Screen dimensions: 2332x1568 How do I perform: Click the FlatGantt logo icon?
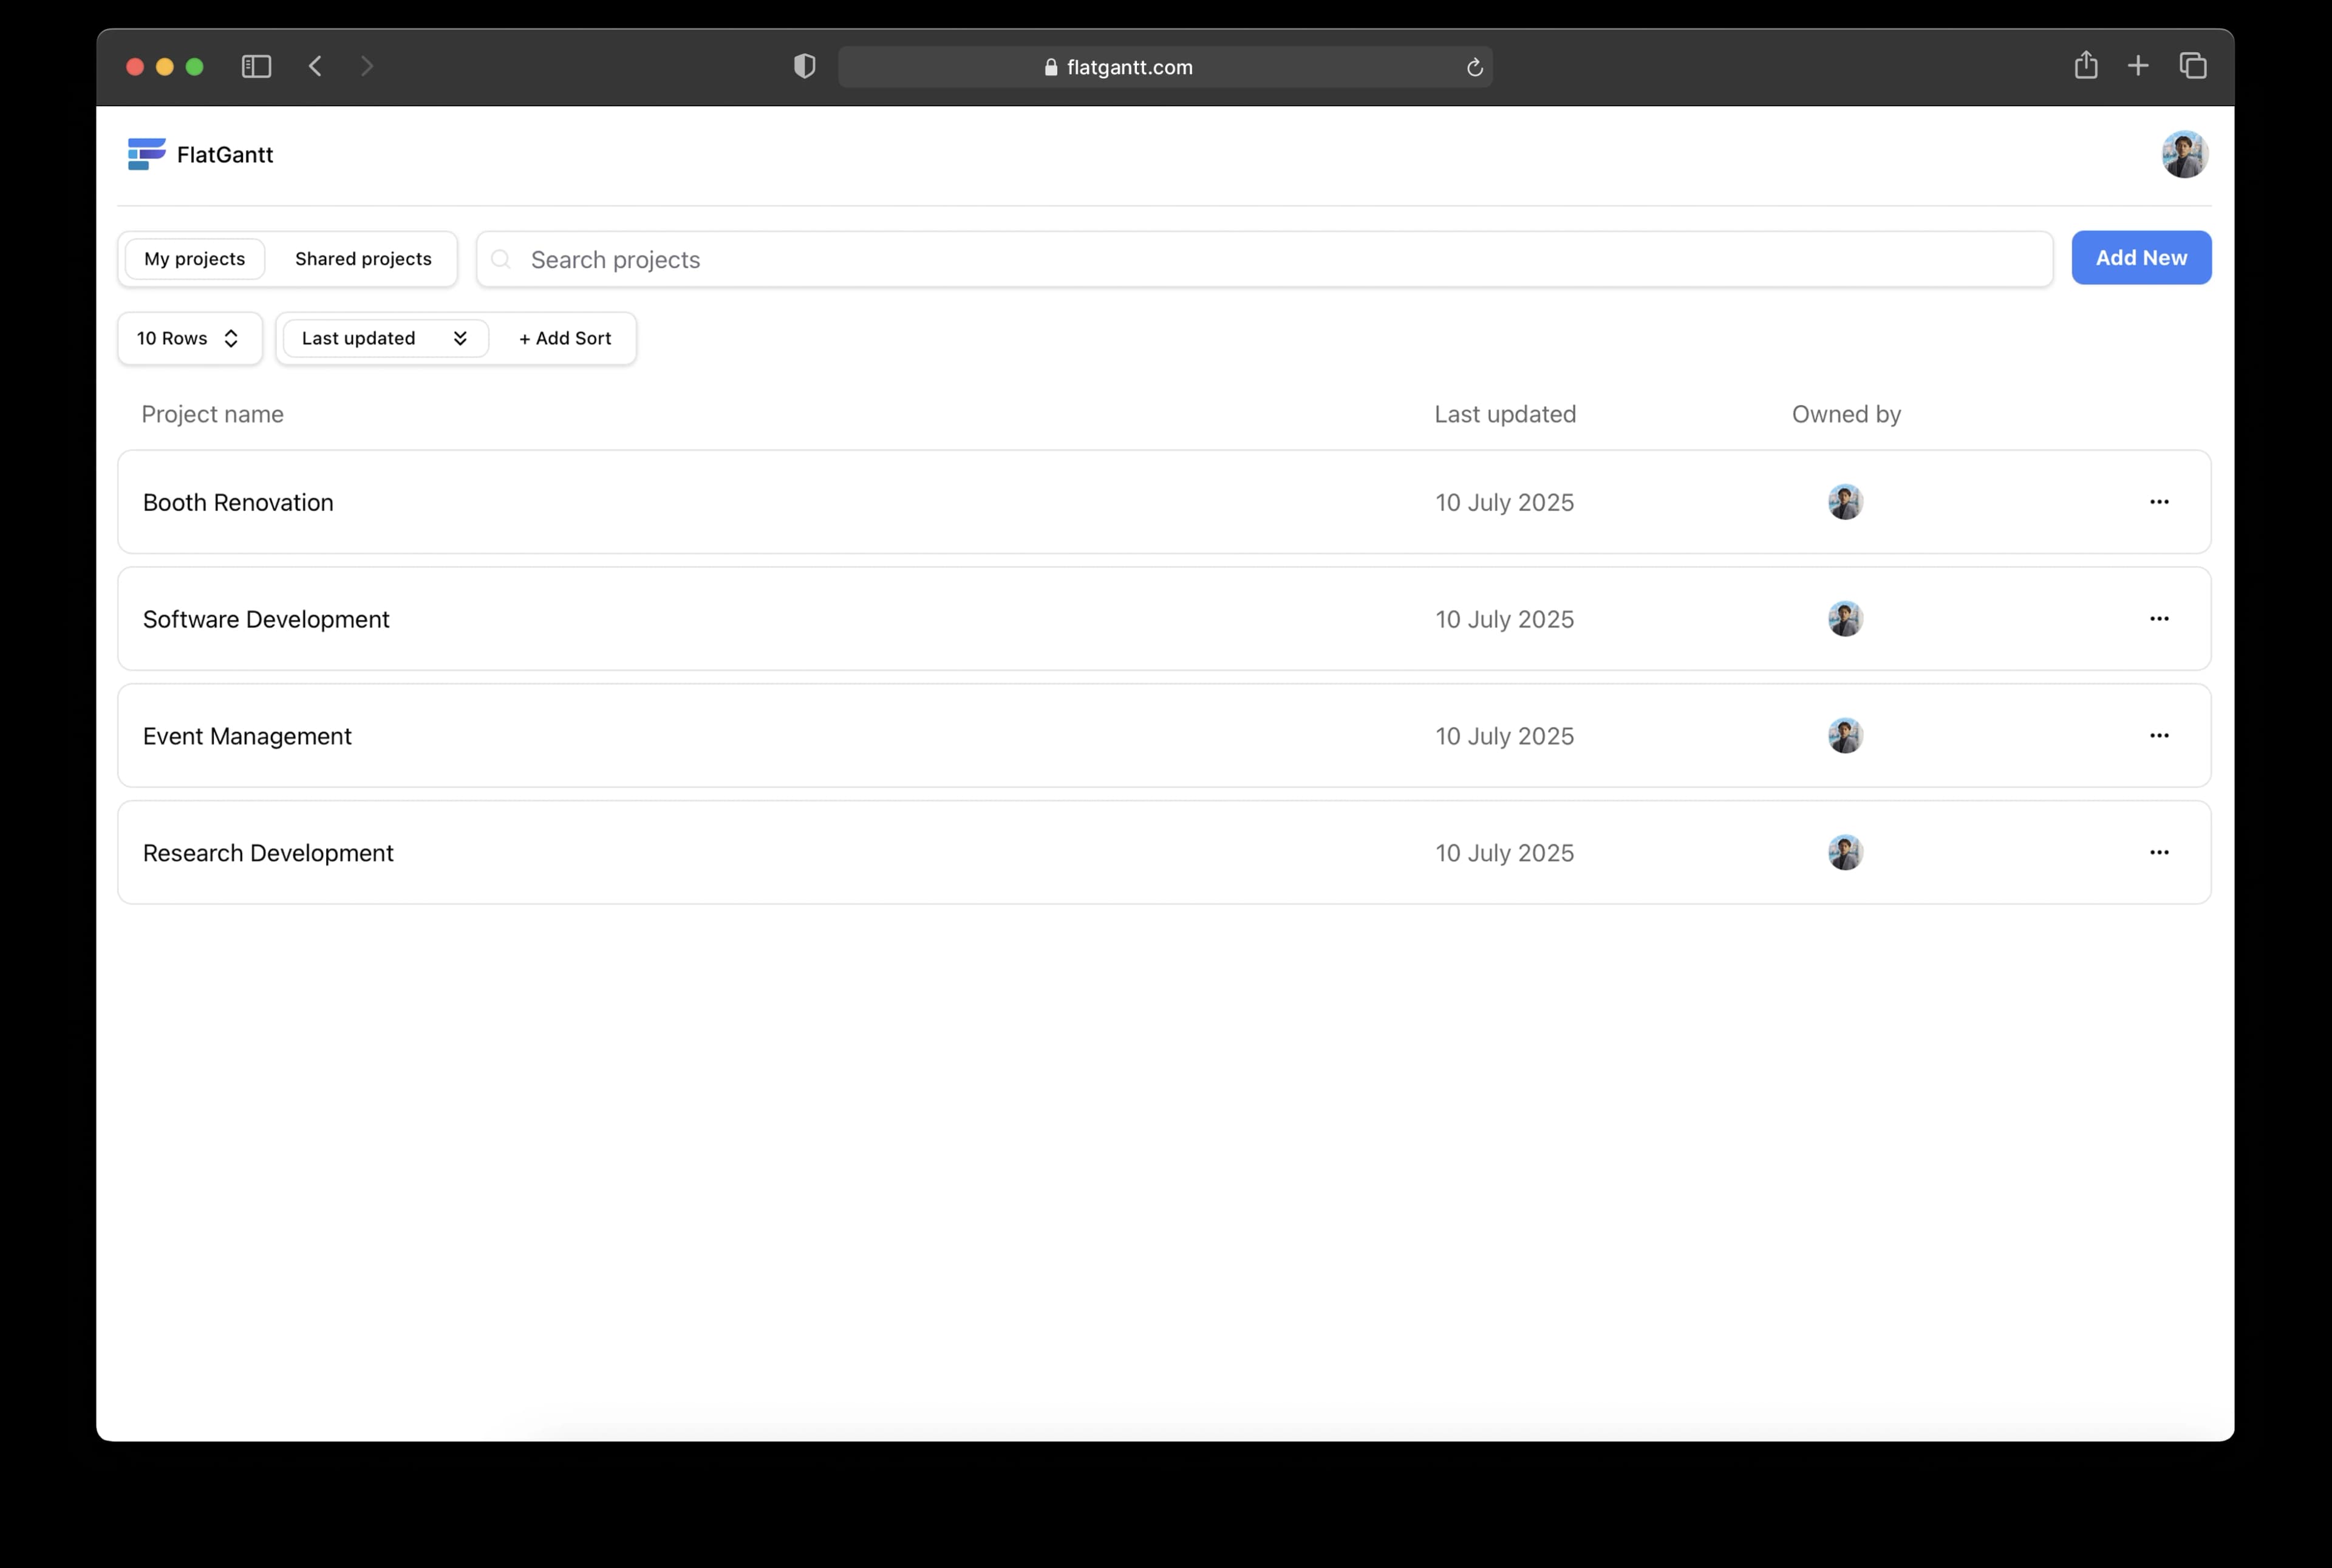[x=146, y=154]
